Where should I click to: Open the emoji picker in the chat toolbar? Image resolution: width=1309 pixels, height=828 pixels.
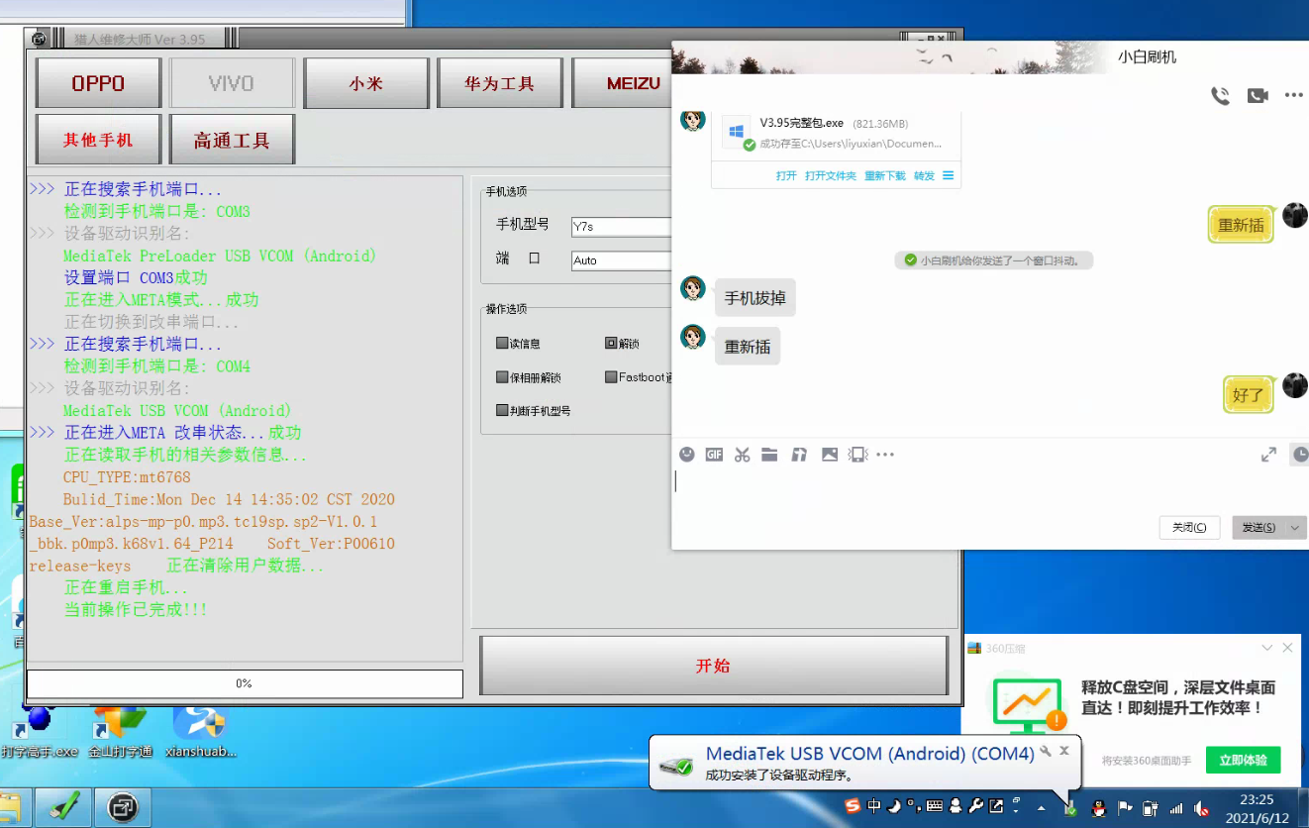(686, 455)
